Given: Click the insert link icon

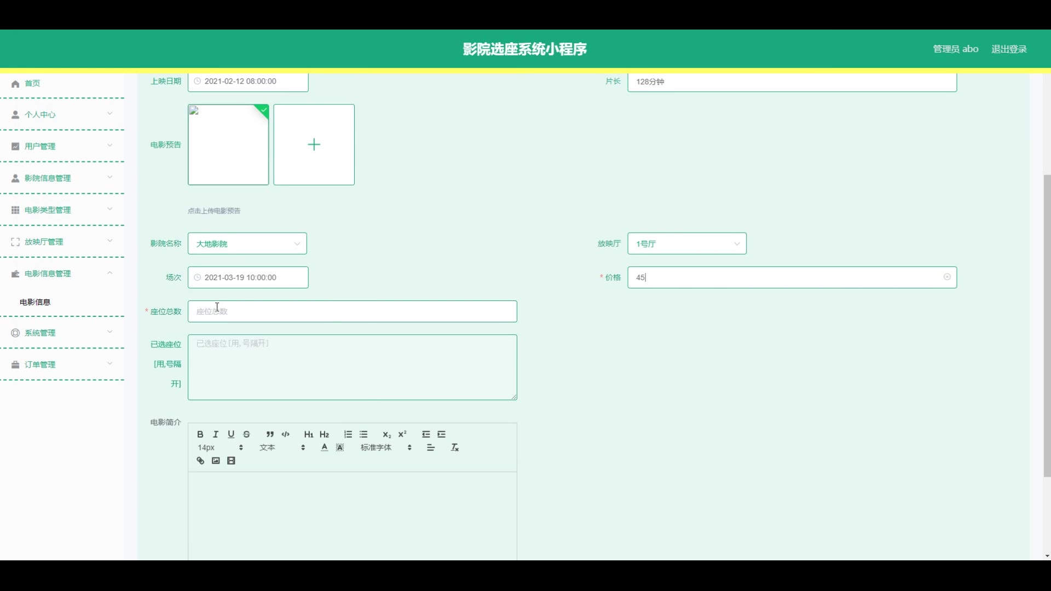Looking at the screenshot, I should 200,461.
